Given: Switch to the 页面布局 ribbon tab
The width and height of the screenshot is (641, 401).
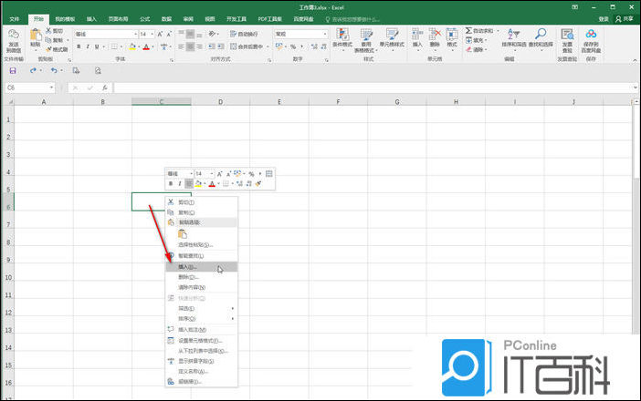Looking at the screenshot, I should point(119,18).
